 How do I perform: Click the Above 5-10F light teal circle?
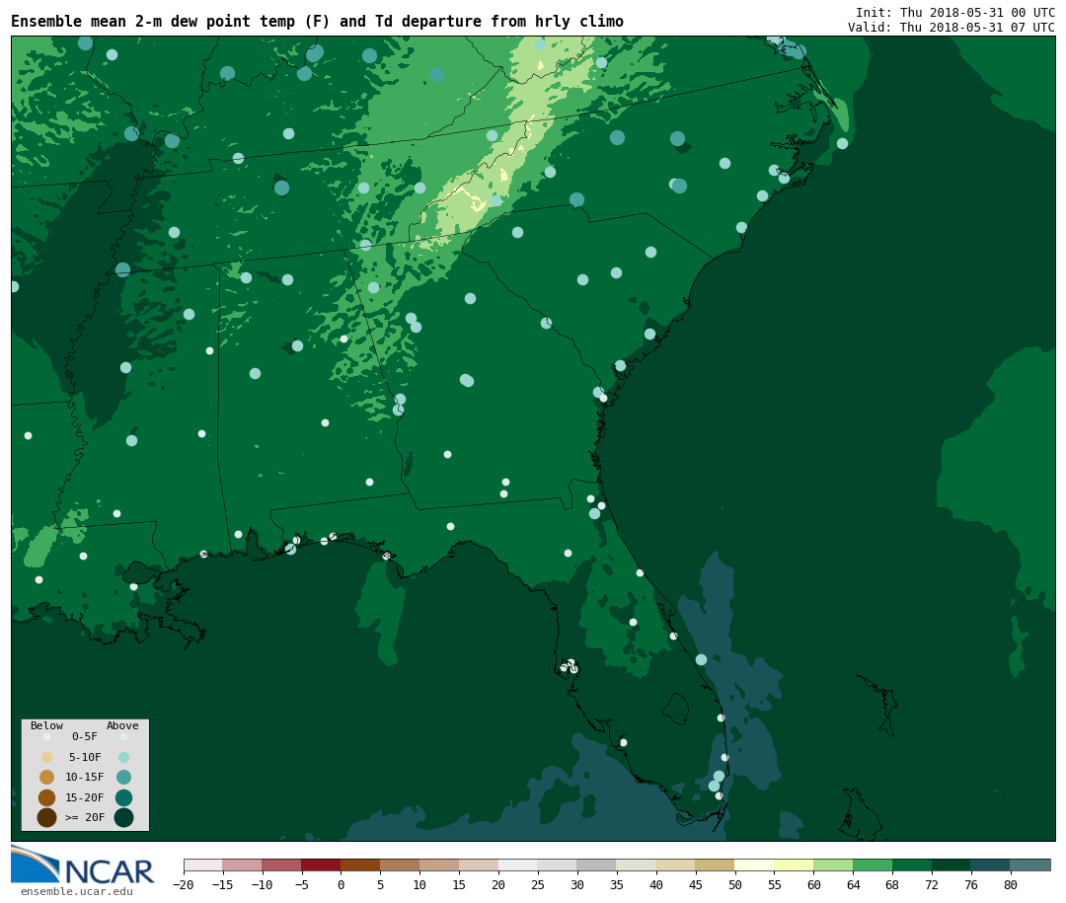coord(123,758)
